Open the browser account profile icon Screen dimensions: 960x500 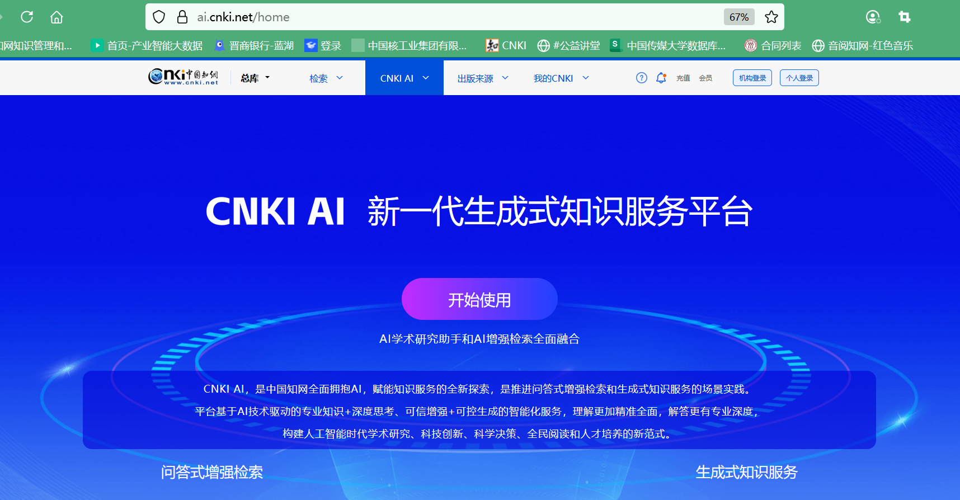coord(873,17)
